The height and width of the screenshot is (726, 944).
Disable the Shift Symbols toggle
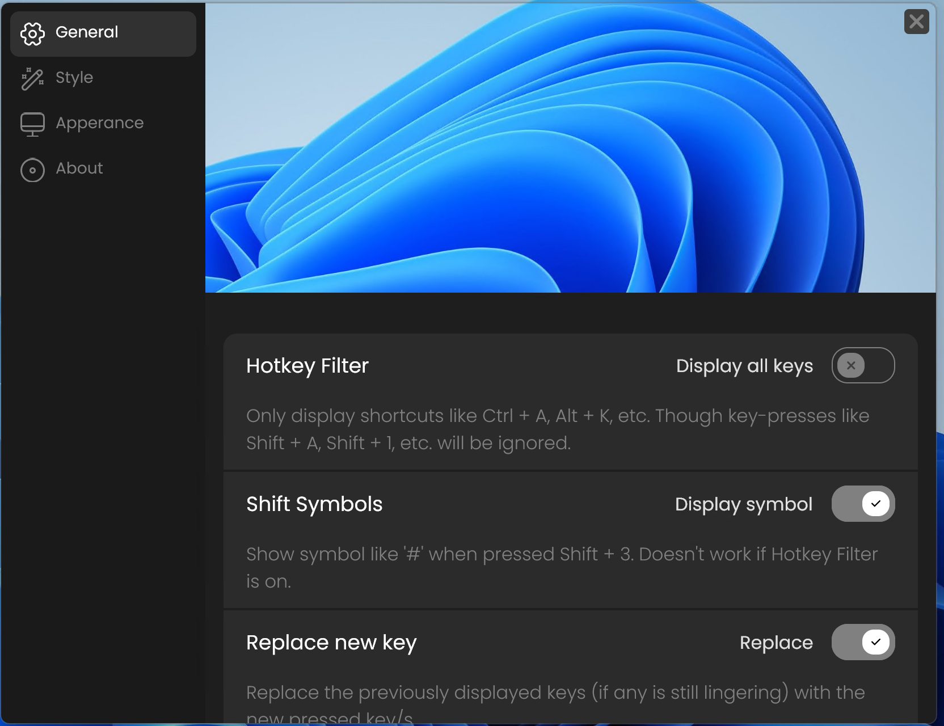[x=863, y=504]
